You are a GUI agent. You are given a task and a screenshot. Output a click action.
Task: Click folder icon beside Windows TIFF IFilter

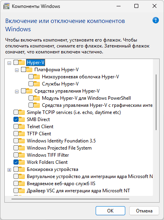pyautogui.click(x=22, y=155)
